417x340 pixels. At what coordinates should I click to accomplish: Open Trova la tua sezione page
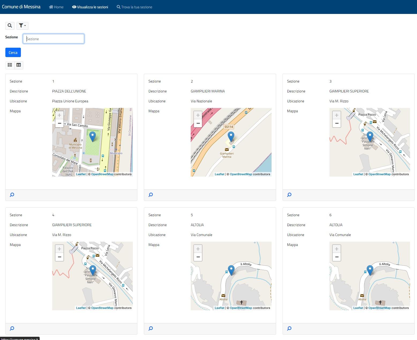[134, 7]
